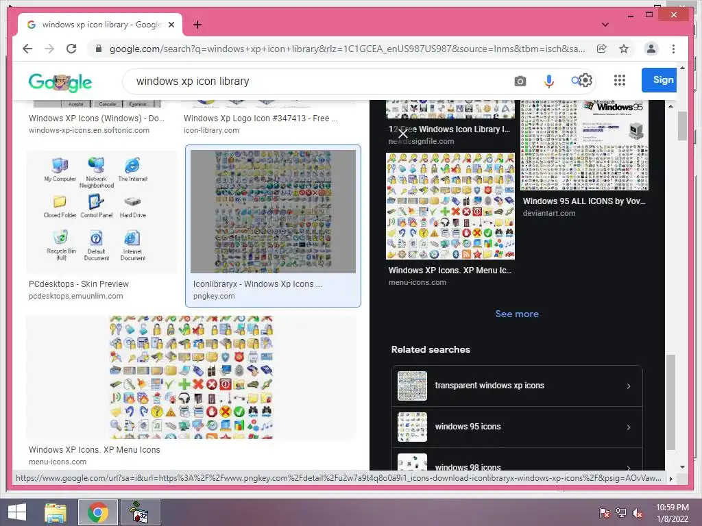Open the Chrome profile avatar
Viewport: 702px width, 526px height.
(651, 49)
